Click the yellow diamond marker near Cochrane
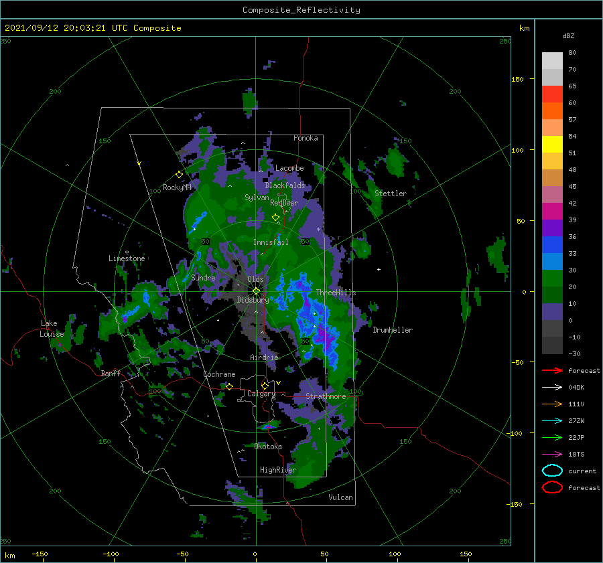 tap(229, 386)
